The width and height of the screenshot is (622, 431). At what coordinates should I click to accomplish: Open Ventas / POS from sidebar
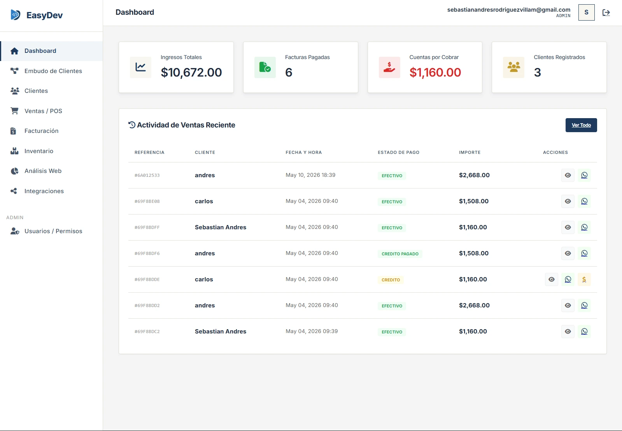[51, 111]
